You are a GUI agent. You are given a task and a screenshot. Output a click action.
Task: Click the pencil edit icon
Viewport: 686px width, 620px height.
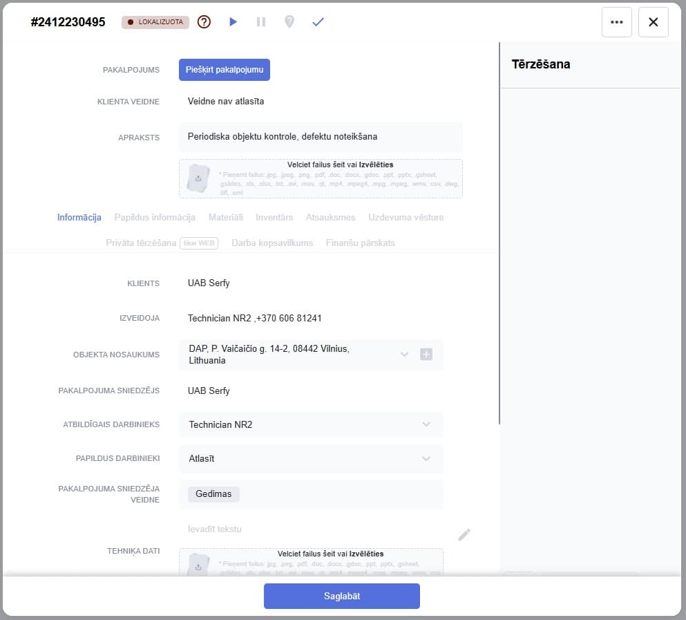coord(464,534)
